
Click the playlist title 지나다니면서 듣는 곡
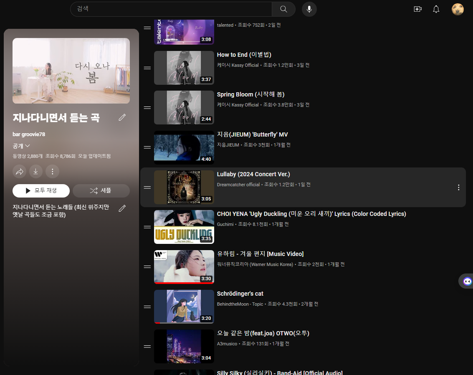pos(56,118)
